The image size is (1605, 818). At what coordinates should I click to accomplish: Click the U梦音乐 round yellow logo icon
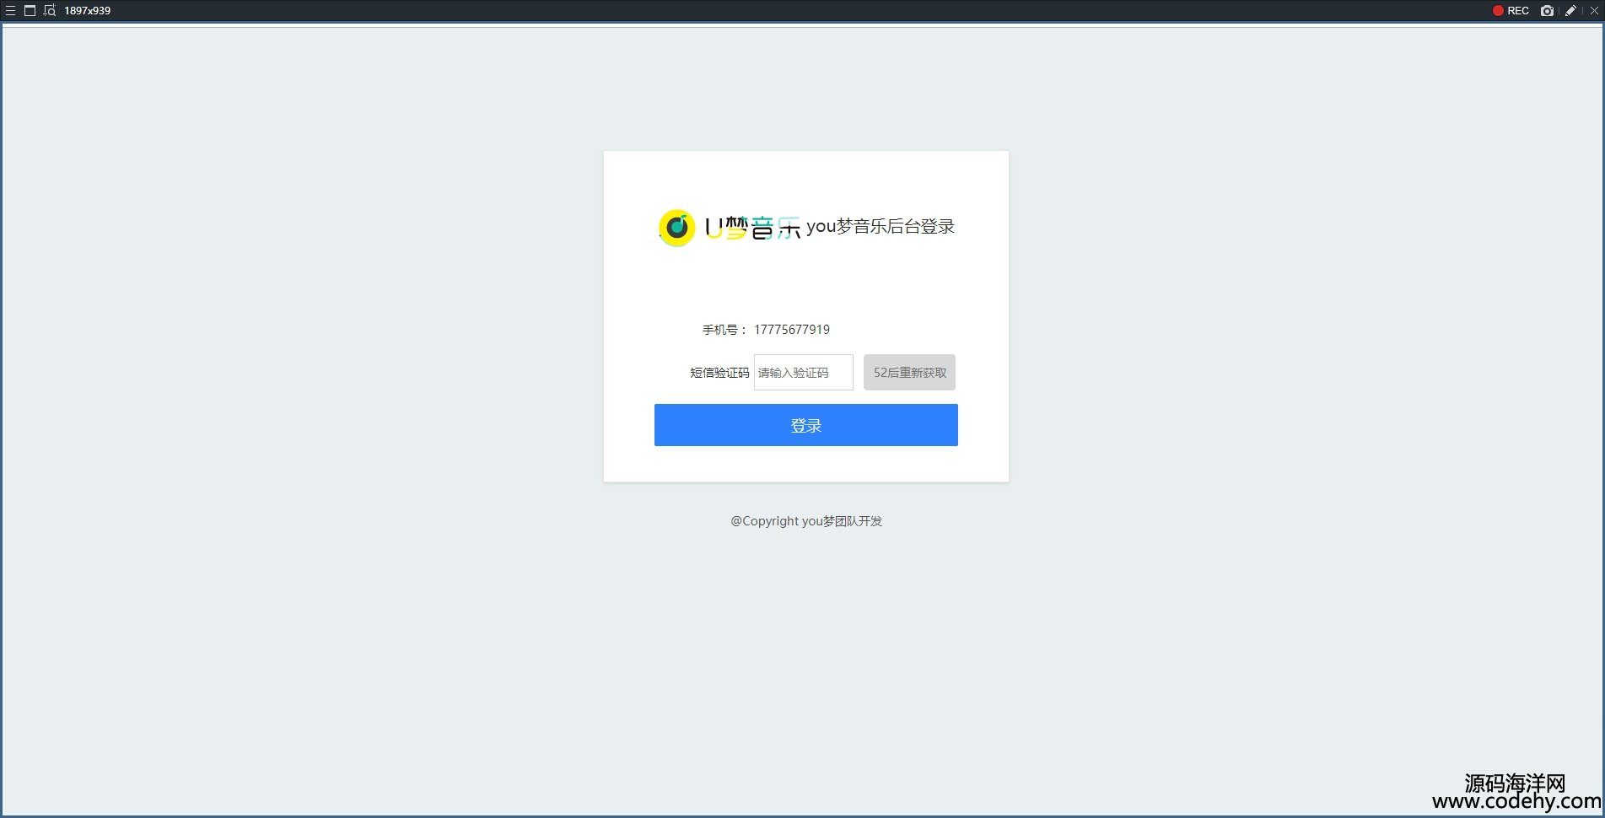676,228
